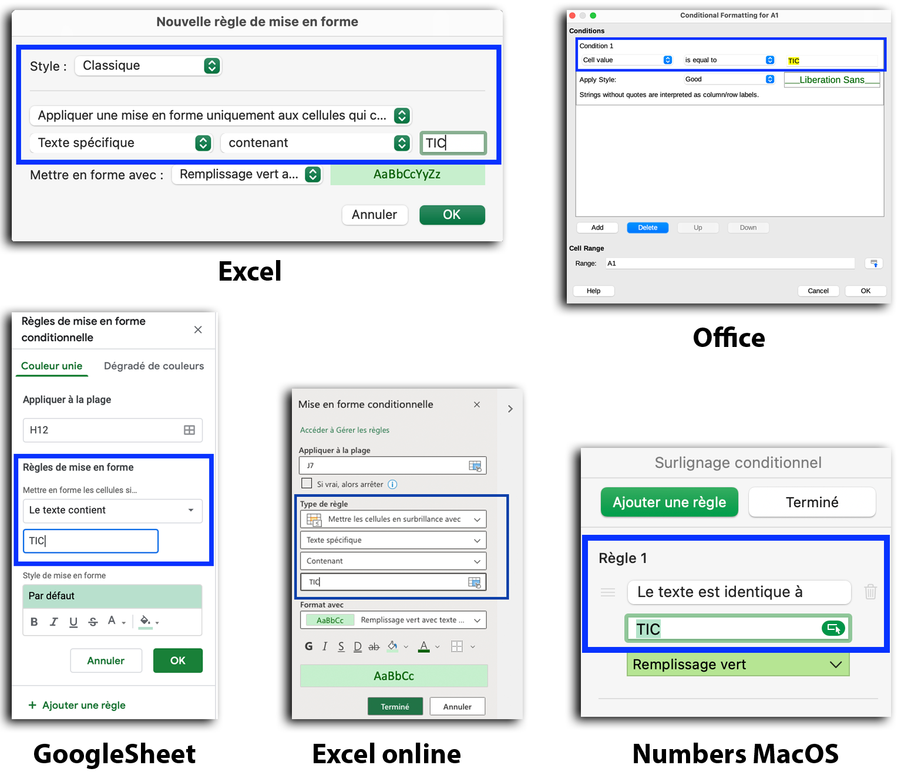The image size is (901, 772).
Task: Open Appliquer une mise en forme uniquement dropdown
Action: [221, 115]
